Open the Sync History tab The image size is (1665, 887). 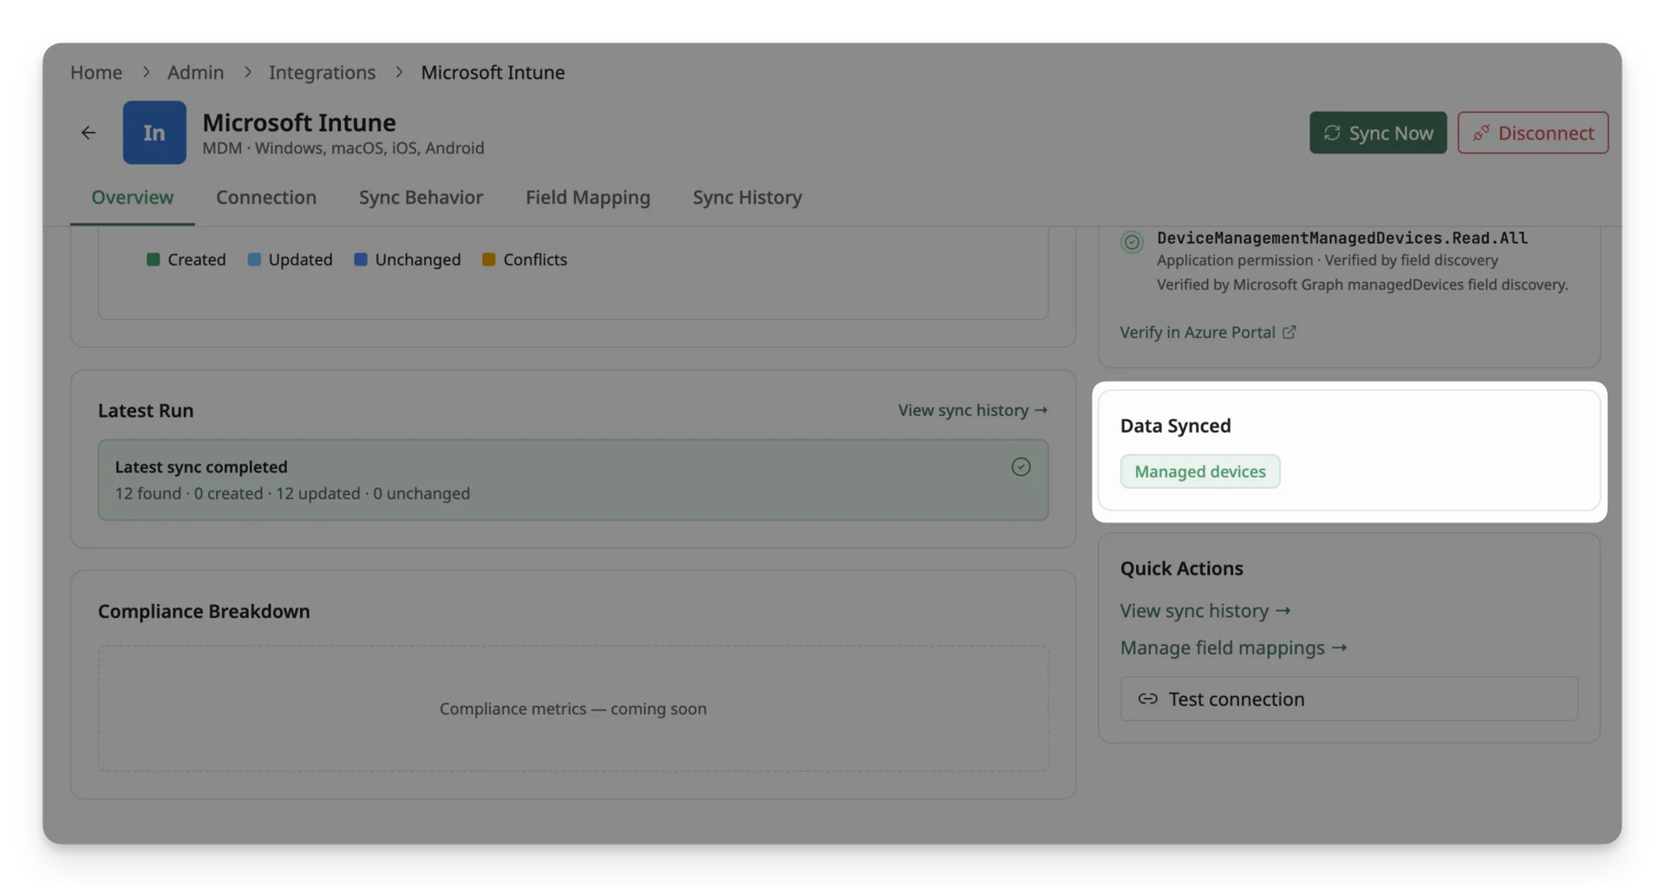[748, 198]
